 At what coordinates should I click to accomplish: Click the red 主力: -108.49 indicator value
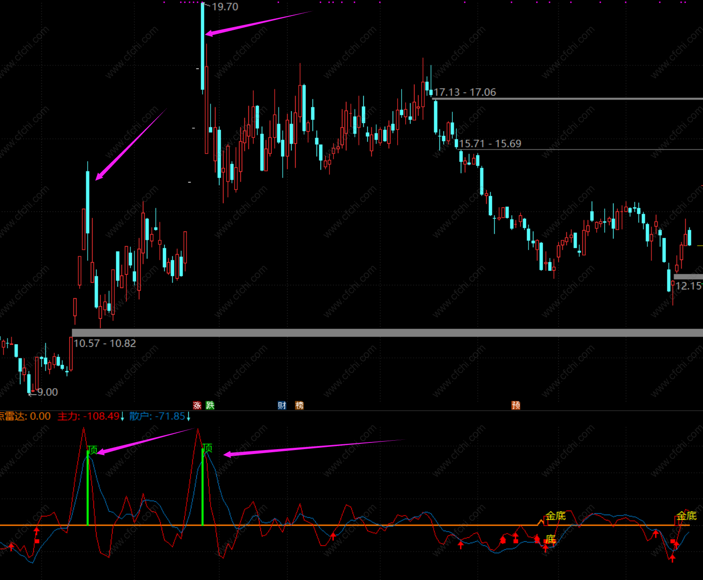(91, 416)
